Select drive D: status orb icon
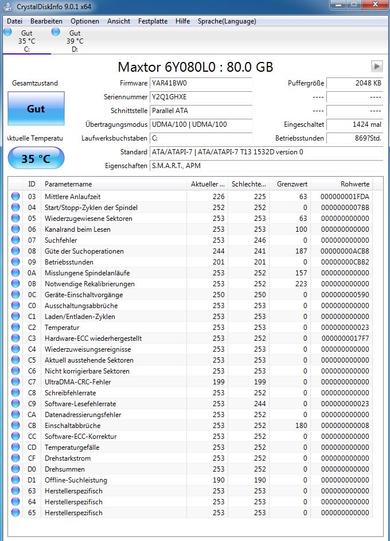390x541 pixels. click(56, 33)
